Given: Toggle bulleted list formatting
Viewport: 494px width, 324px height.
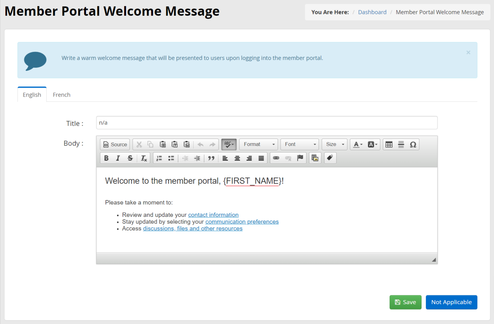Looking at the screenshot, I should point(171,158).
